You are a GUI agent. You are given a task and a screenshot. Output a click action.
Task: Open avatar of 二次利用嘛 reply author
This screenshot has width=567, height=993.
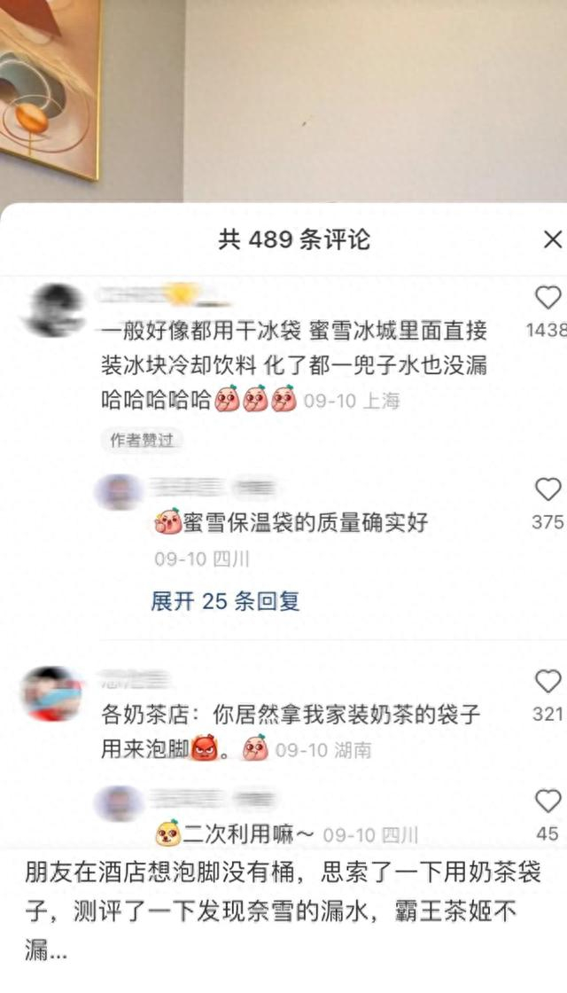pos(119,803)
